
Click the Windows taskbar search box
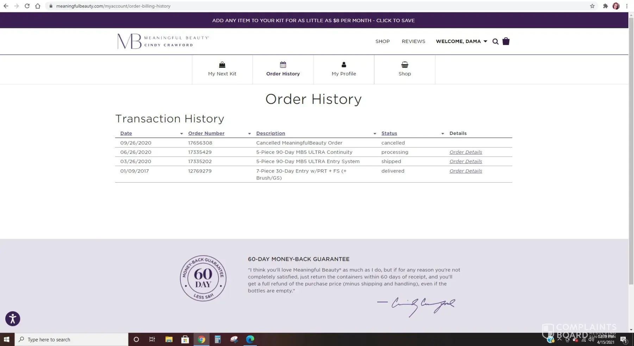coord(72,339)
